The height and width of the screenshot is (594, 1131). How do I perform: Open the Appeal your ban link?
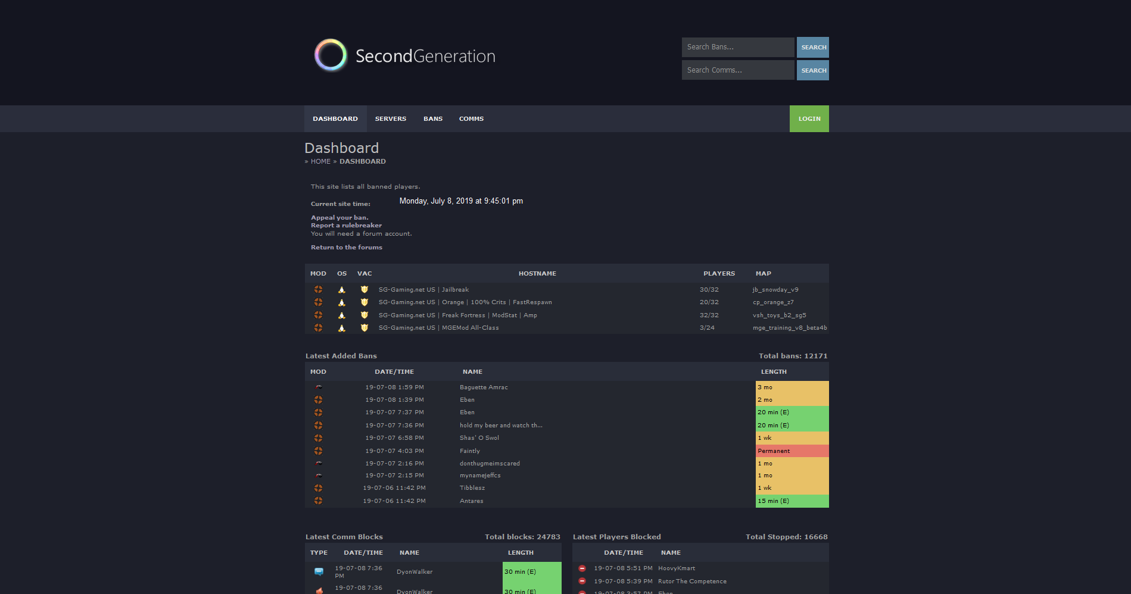click(x=339, y=218)
